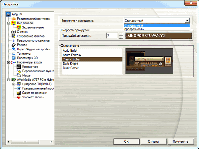Open Телетекст settings

click(24, 54)
